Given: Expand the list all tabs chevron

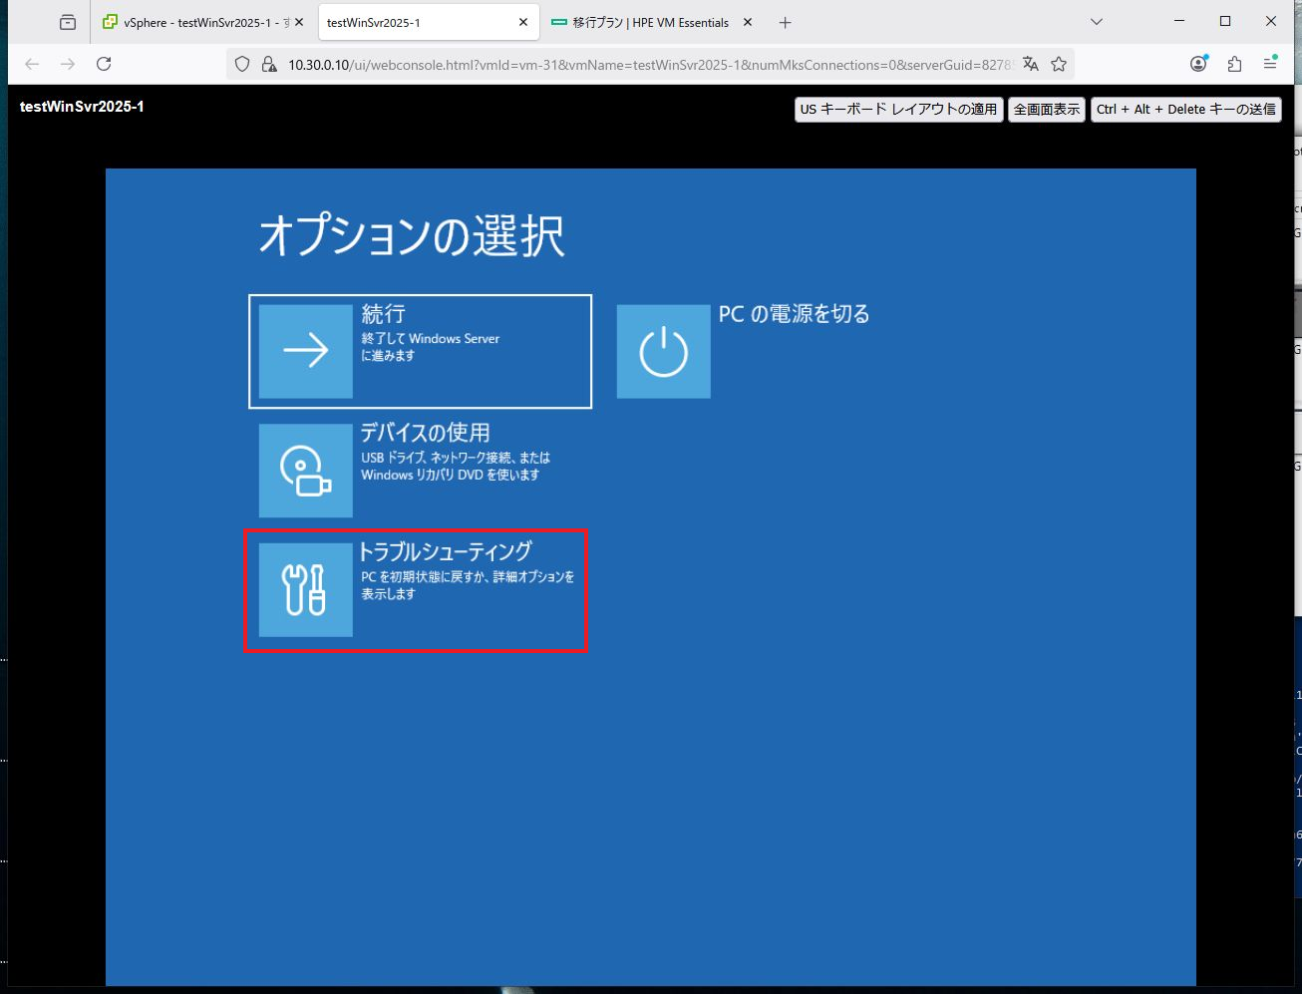Looking at the screenshot, I should coord(1097,22).
